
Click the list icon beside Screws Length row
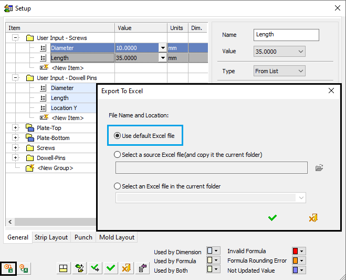click(x=43, y=58)
